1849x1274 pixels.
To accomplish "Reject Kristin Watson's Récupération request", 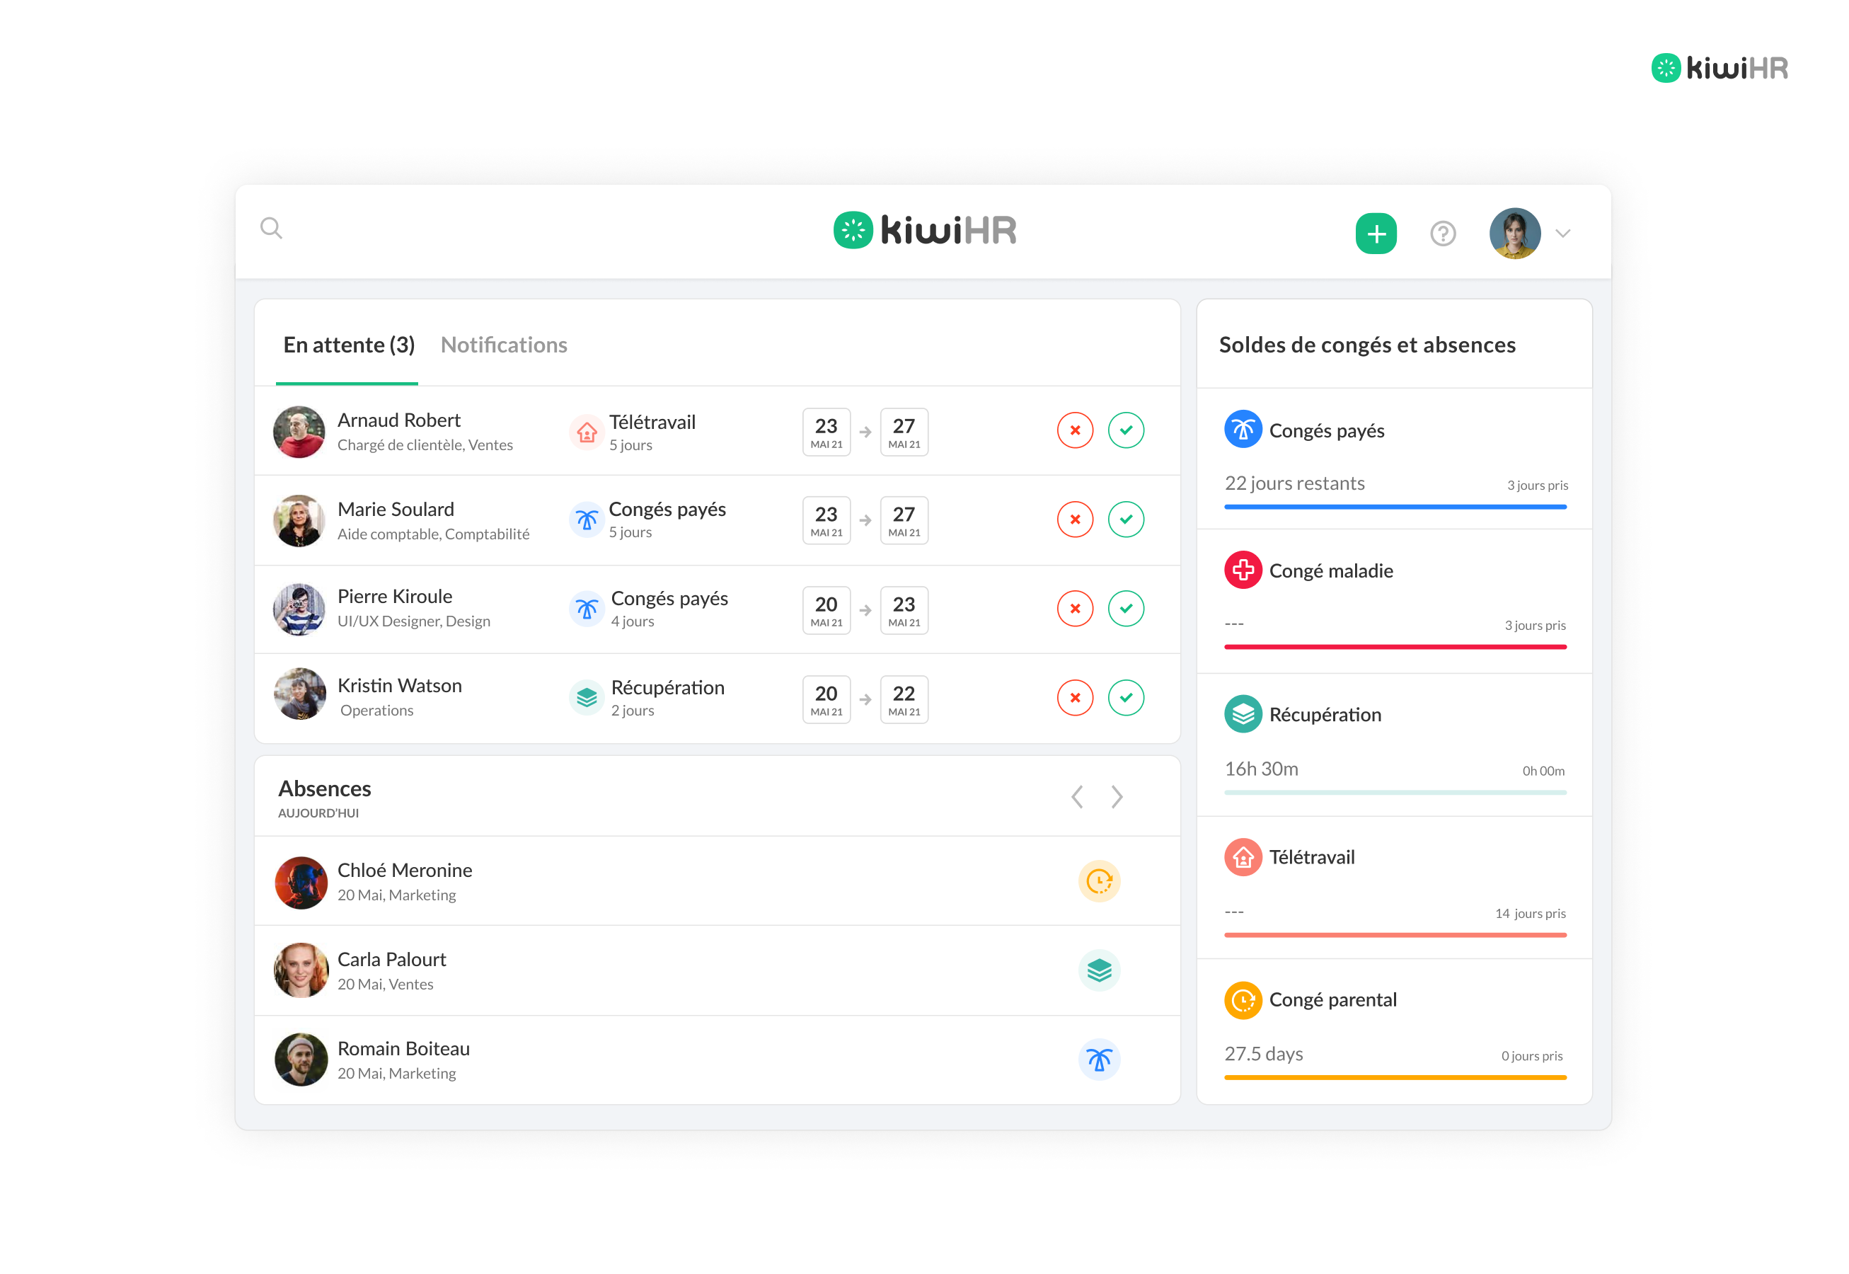I will coord(1075,698).
